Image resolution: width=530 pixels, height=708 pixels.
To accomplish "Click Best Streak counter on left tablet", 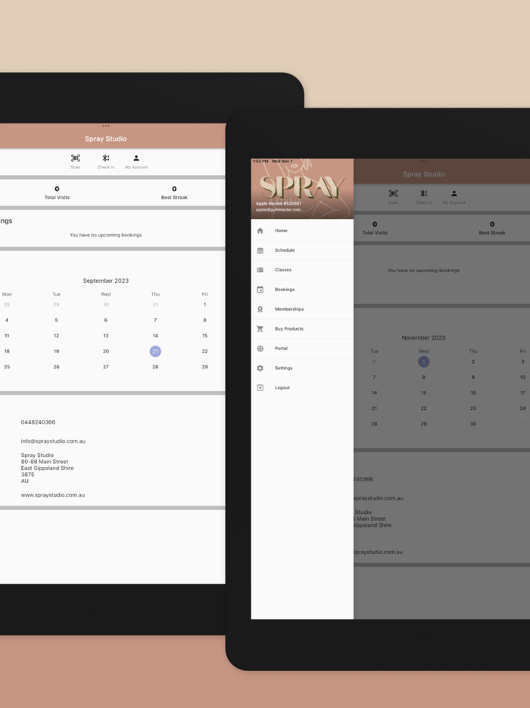I will 174,193.
